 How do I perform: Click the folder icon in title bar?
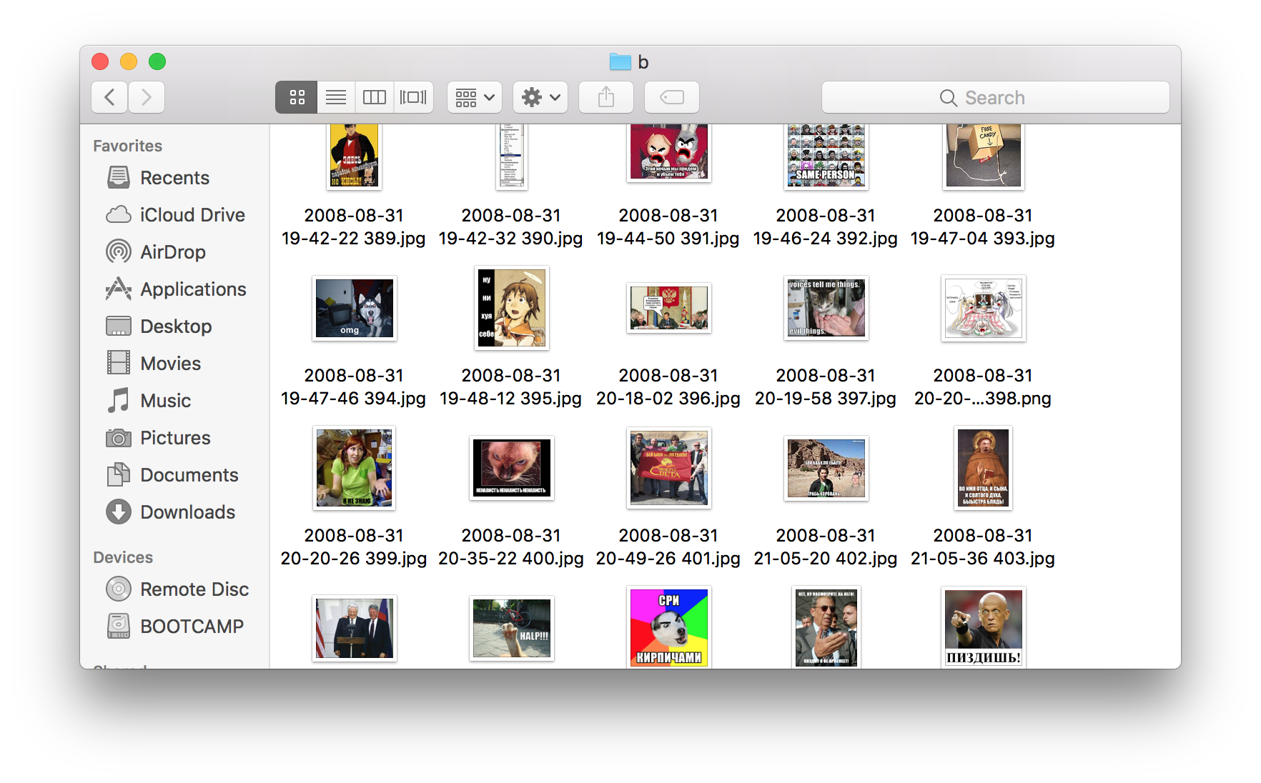pos(620,62)
